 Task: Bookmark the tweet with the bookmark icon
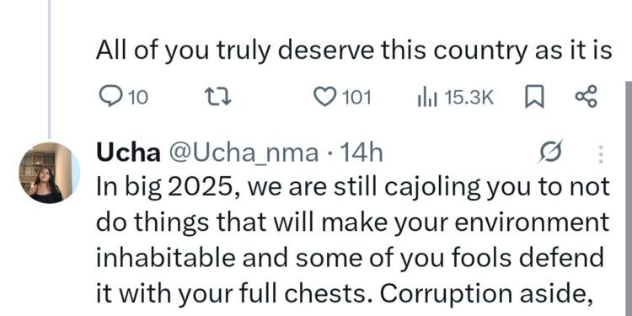(x=535, y=98)
